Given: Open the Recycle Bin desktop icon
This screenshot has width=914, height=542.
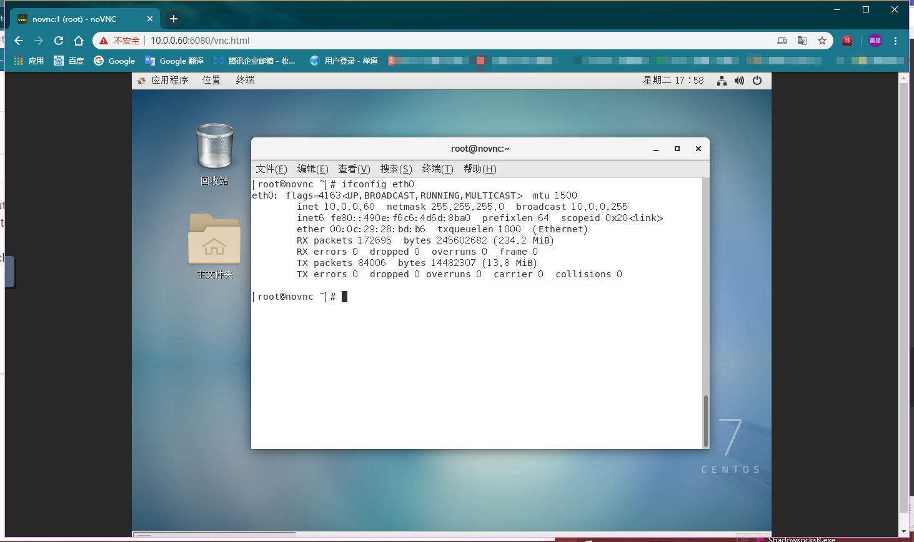Looking at the screenshot, I should (214, 154).
